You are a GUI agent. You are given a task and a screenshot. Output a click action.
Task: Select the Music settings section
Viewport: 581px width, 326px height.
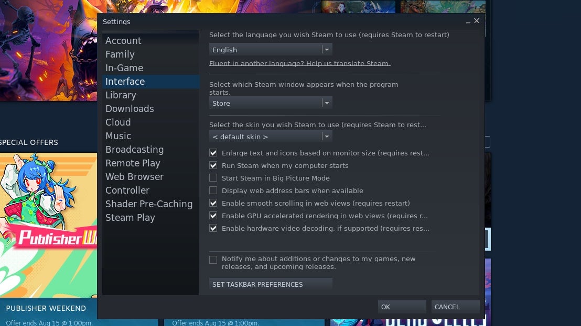point(118,136)
